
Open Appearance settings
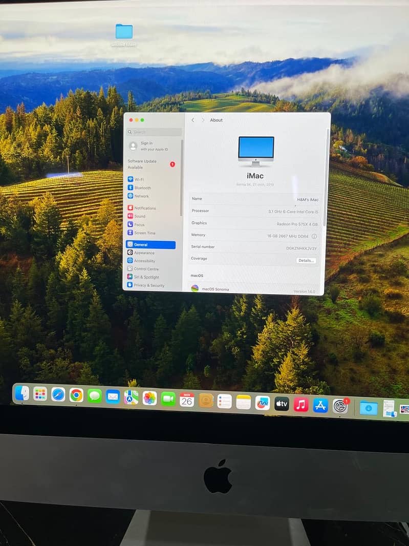[141, 253]
